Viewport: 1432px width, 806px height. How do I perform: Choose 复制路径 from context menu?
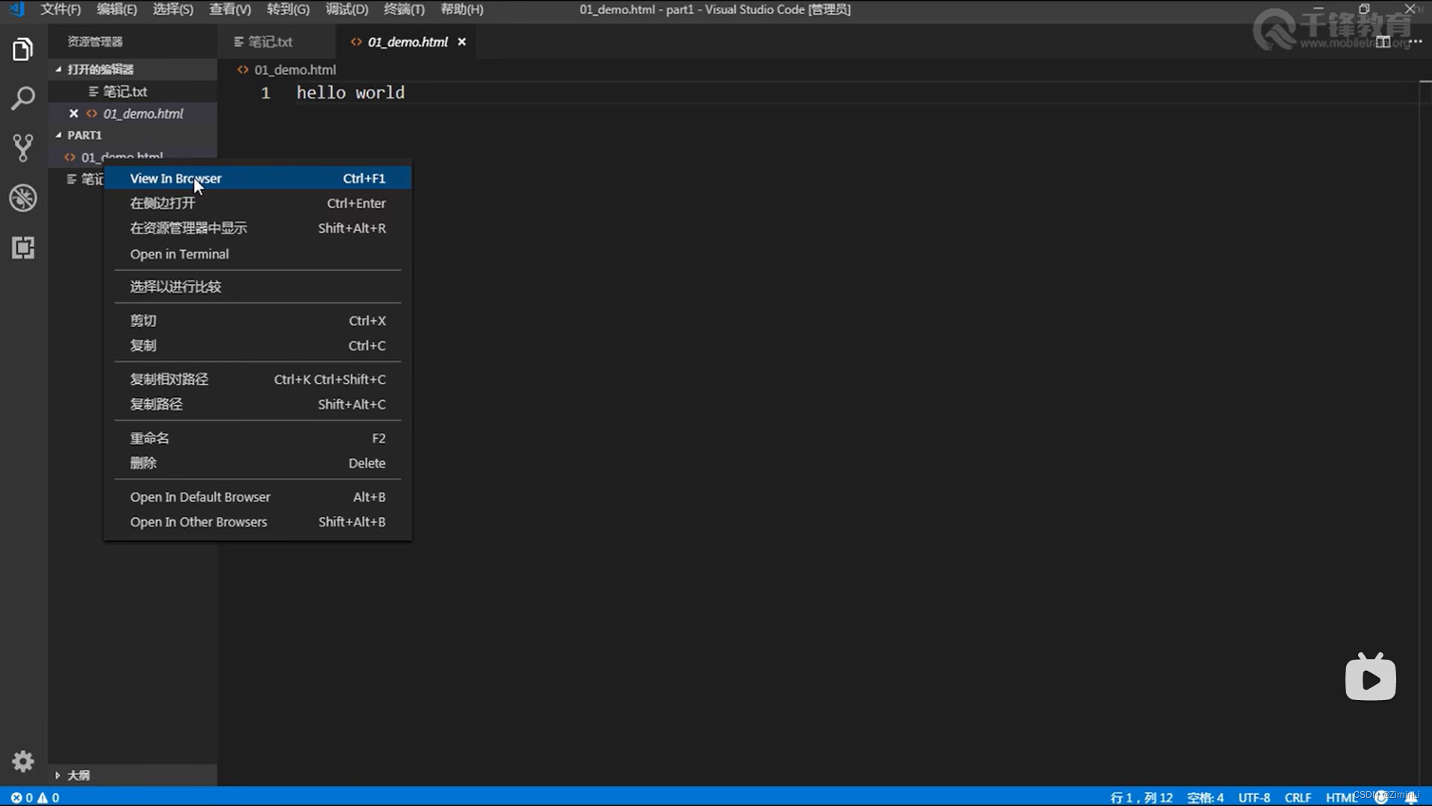(257, 404)
